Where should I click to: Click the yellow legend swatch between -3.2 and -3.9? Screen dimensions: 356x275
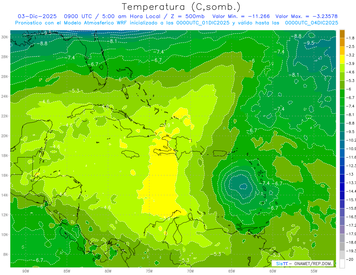click(342, 59)
